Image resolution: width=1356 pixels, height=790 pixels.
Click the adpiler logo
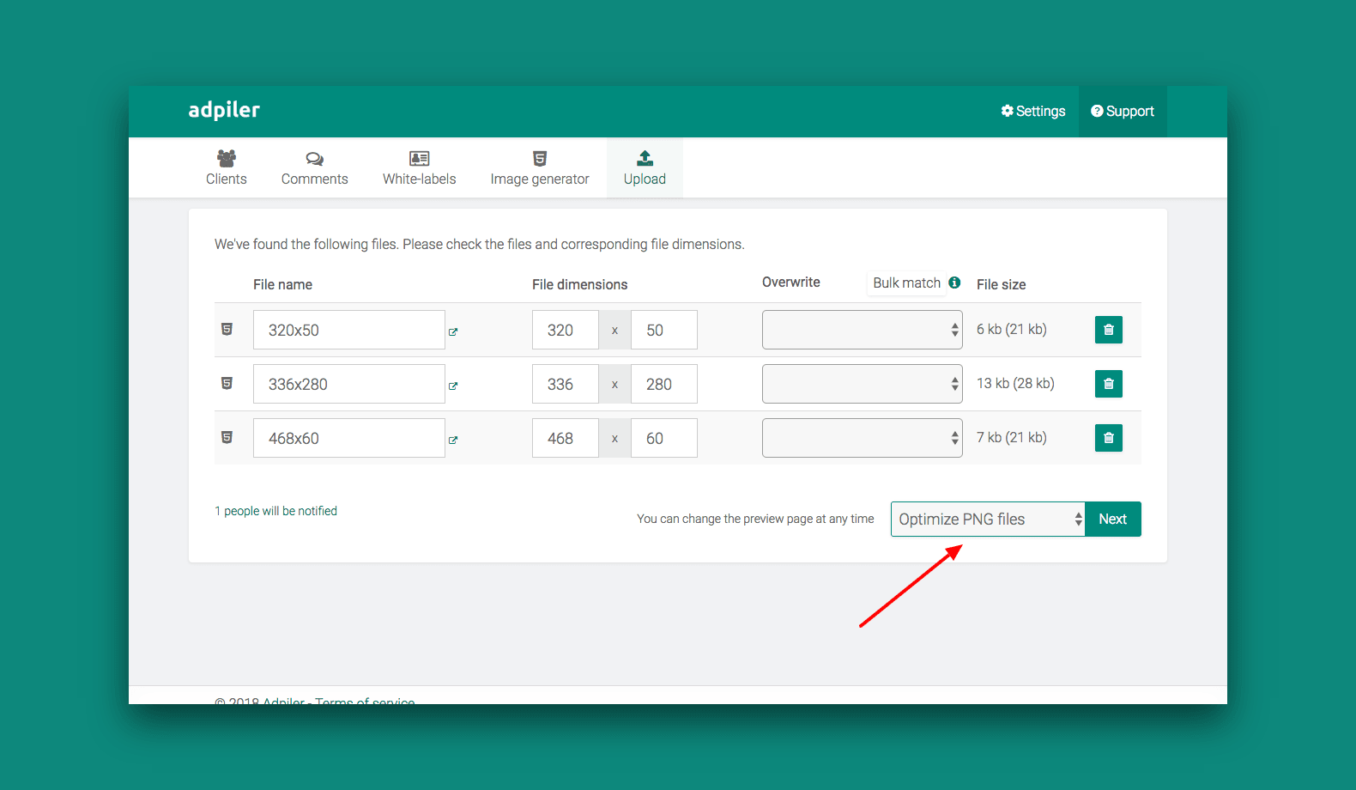point(224,110)
